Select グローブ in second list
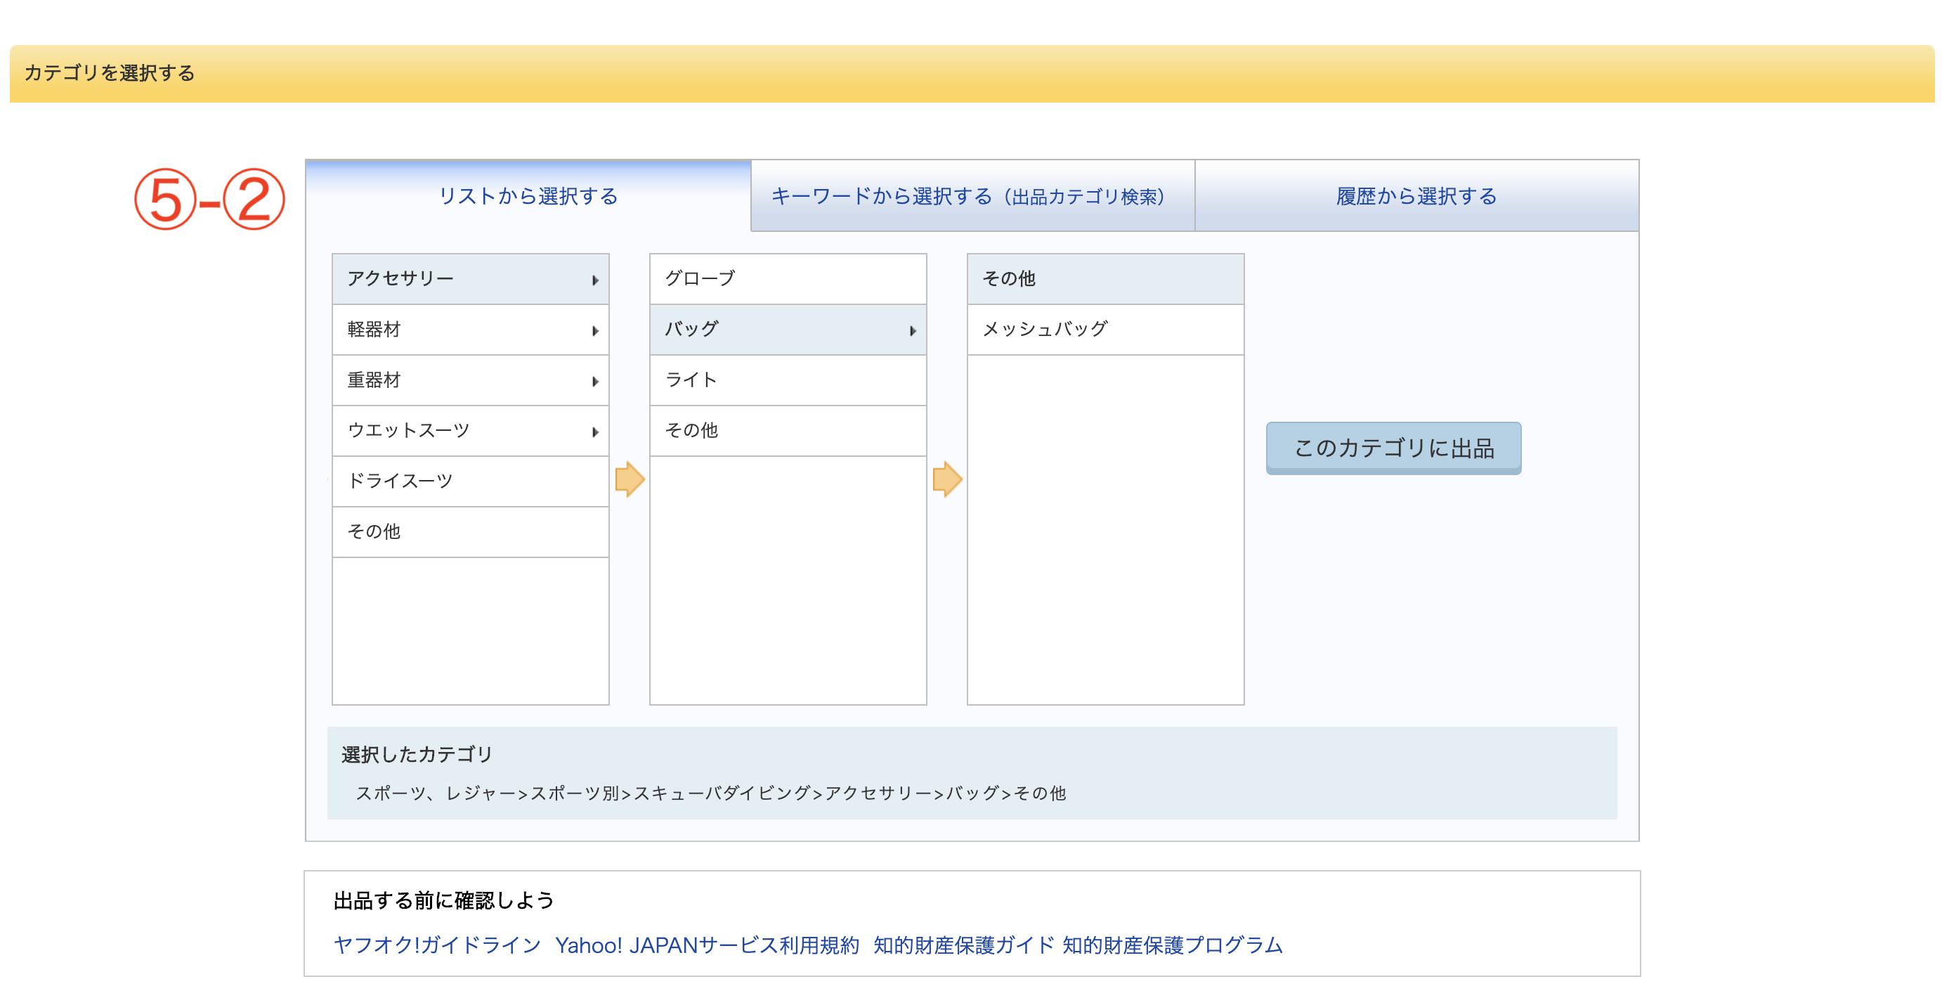This screenshot has height=998, width=1942. pos(788,279)
